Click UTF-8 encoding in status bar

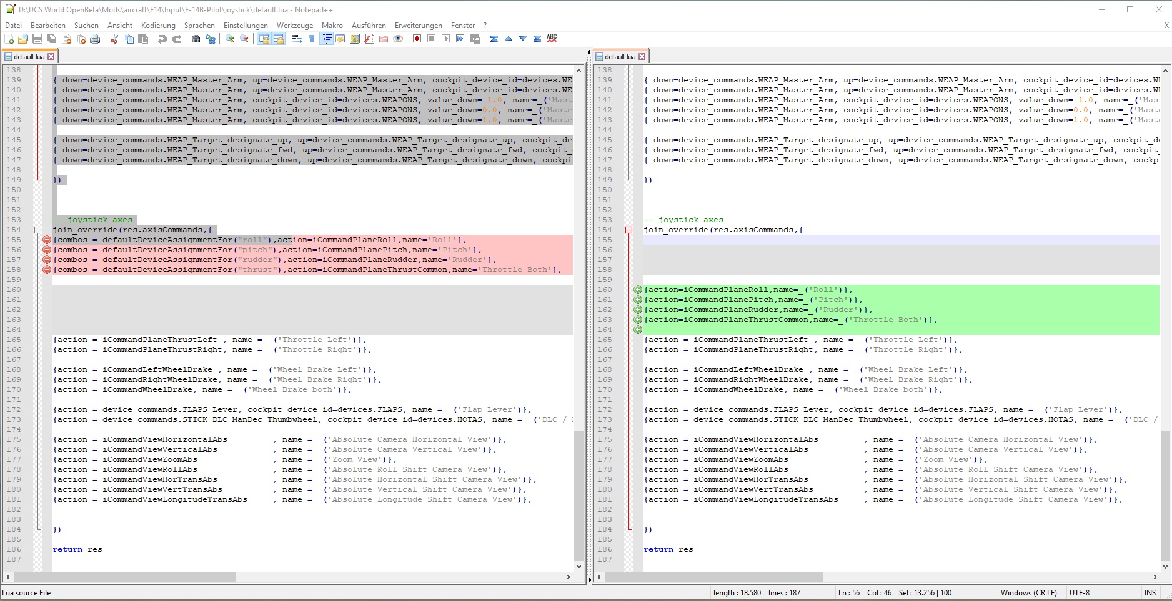(x=1079, y=593)
